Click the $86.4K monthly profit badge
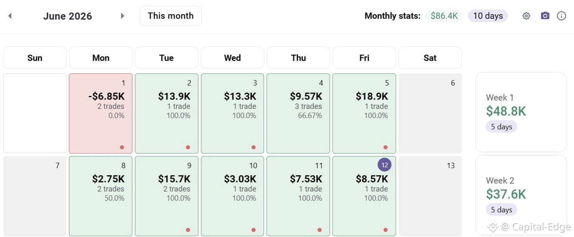Viewport: 574px width, 237px height. (444, 16)
